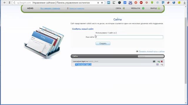This screenshot has height=105, width=188.
Task: Focus the Имя сайта input field
Action: (129, 37)
